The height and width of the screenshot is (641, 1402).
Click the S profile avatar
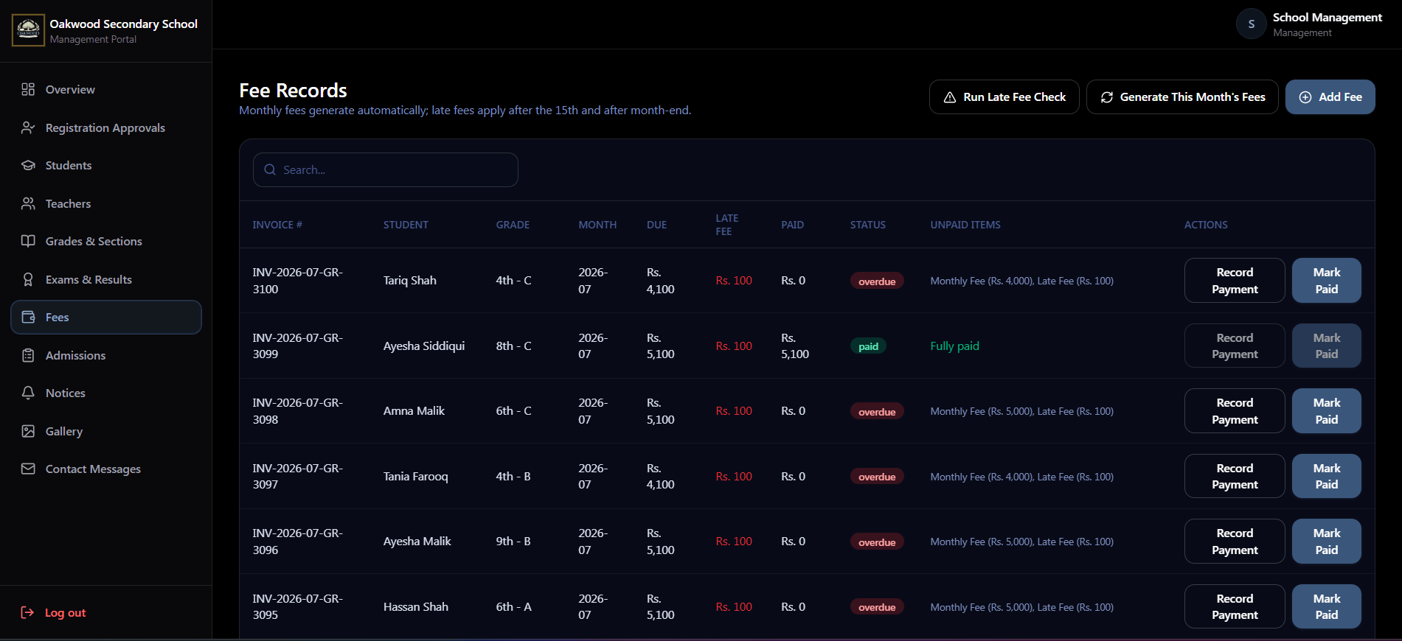click(x=1251, y=24)
